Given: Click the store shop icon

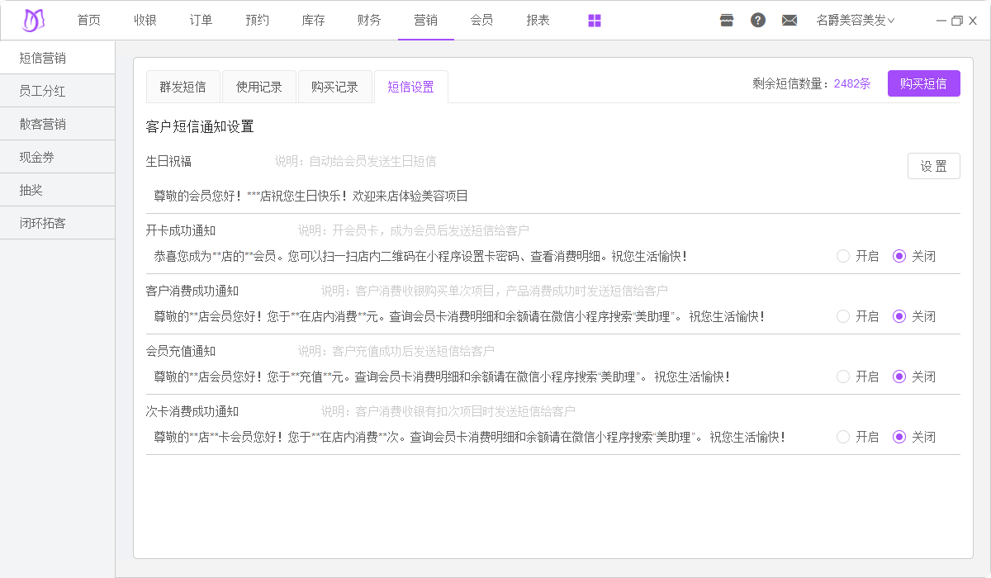Looking at the screenshot, I should pyautogui.click(x=727, y=21).
